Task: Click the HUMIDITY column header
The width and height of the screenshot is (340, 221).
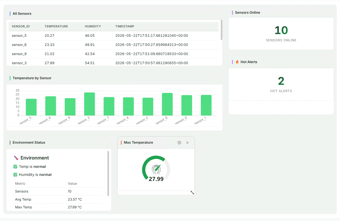Action: (x=93, y=26)
